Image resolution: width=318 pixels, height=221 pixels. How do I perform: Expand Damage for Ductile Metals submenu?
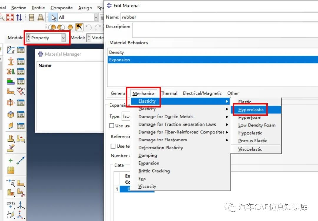pyautogui.click(x=180, y=117)
